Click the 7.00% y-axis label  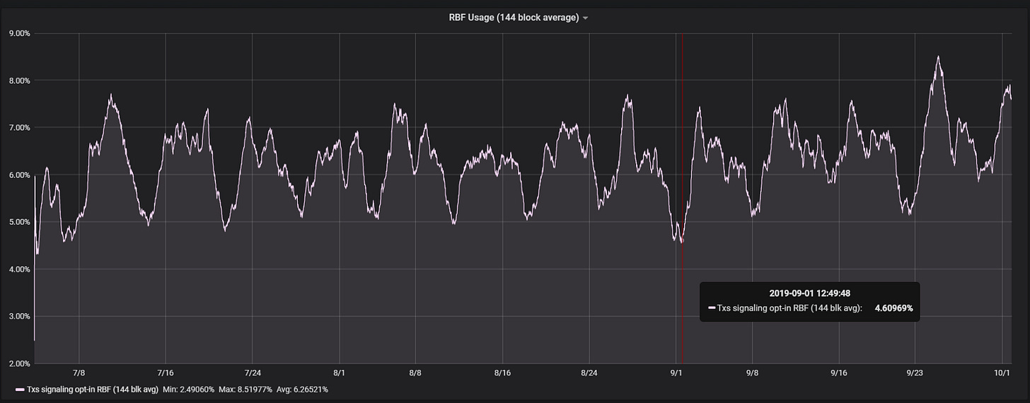(x=19, y=128)
